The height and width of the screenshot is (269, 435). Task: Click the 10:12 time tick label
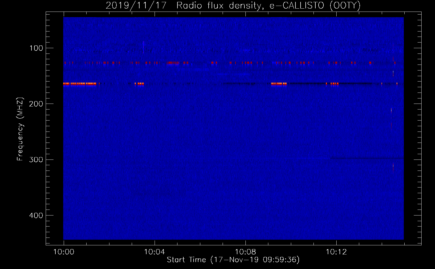[336, 252]
